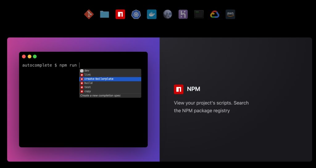The image size is (316, 168).
Task: Click the npm icon beside lint suggestion
Action: (82, 75)
